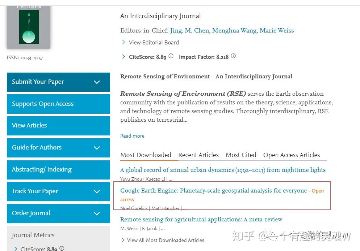Viewport: 360px width, 251px height.
Task: Expand the Guide for Authors dropdown
Action: tap(97, 148)
